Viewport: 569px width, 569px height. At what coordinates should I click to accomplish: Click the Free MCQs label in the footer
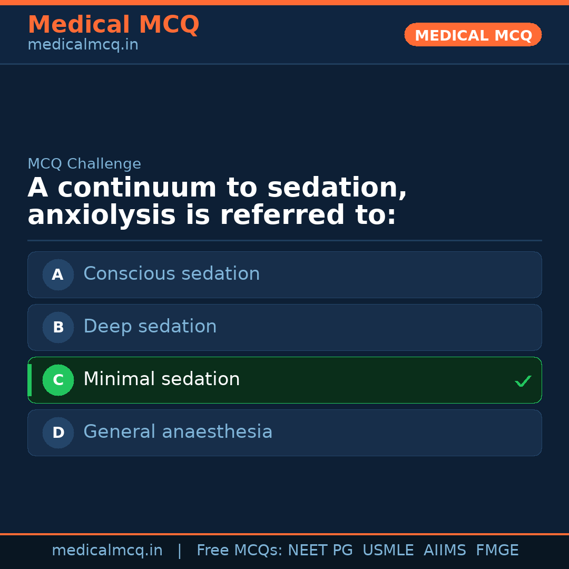239,551
